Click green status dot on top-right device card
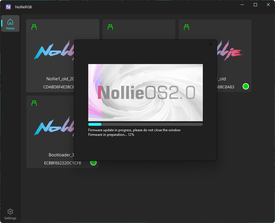275x223 pixels. 246,86
